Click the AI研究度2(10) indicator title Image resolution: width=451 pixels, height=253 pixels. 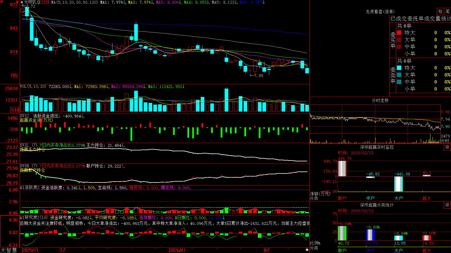coord(34,218)
